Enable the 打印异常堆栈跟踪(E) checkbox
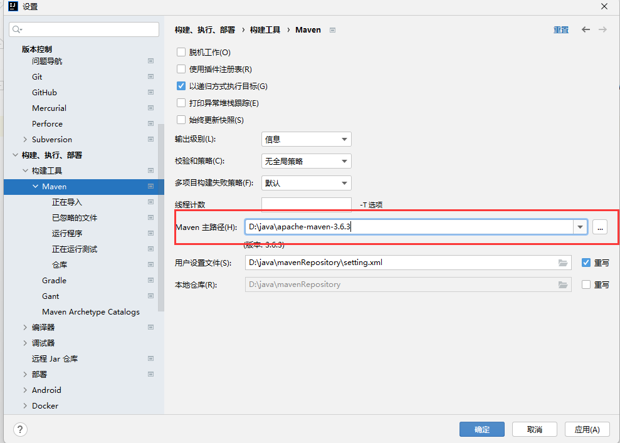 pyautogui.click(x=181, y=103)
